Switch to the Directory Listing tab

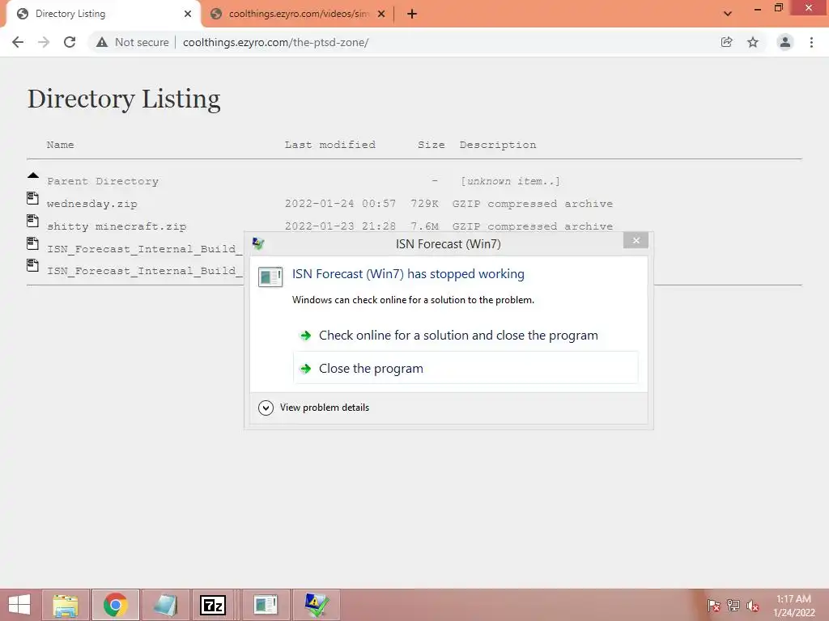[100, 14]
